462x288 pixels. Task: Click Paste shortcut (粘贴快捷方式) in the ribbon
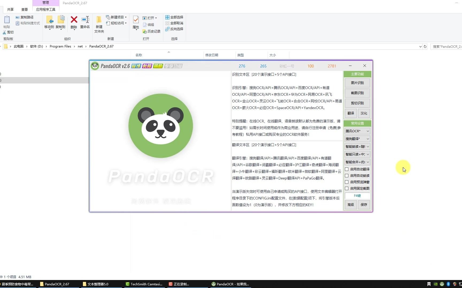pos(28,23)
